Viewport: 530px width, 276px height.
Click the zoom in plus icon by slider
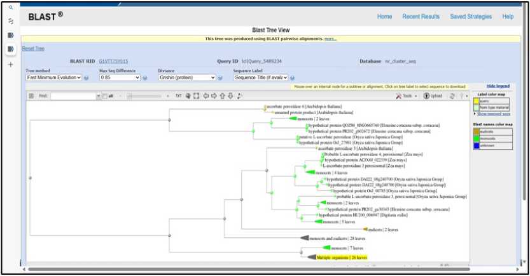(x=168, y=96)
